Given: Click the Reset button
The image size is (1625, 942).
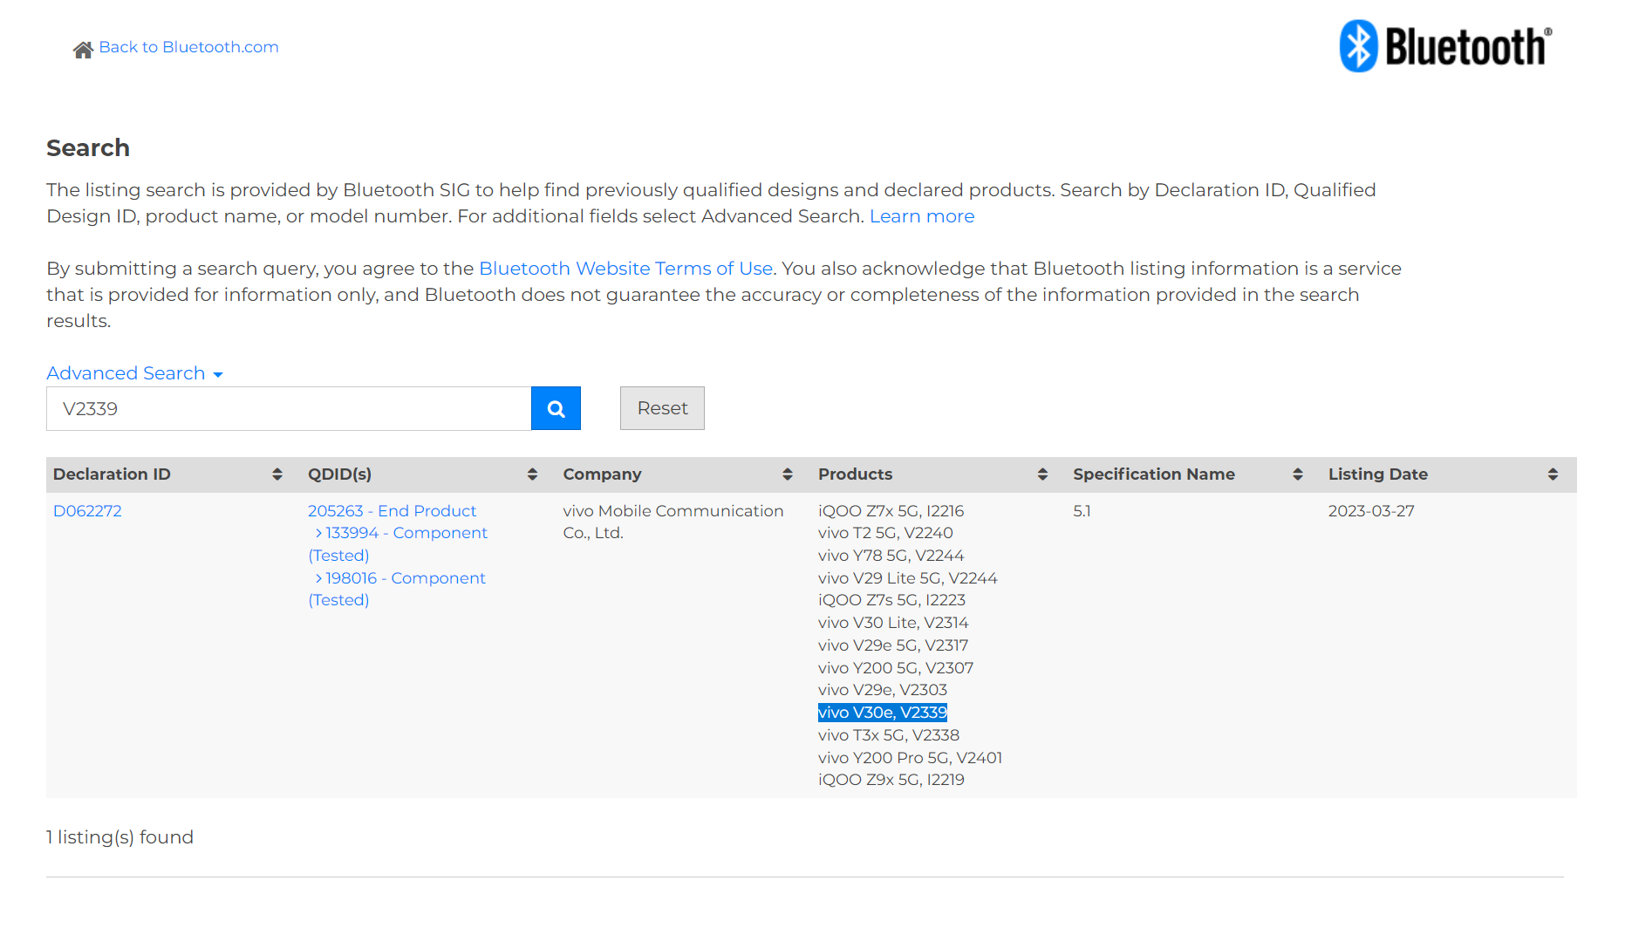Looking at the screenshot, I should [662, 408].
